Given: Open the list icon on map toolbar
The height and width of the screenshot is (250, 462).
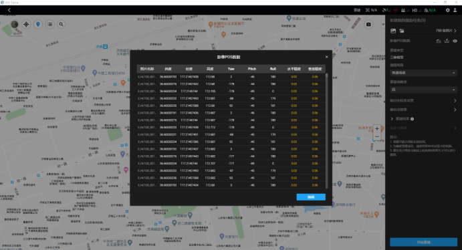Looking at the screenshot, I should tap(49, 25).
